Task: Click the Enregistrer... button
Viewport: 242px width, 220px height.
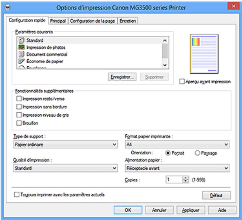Action: 122,77
